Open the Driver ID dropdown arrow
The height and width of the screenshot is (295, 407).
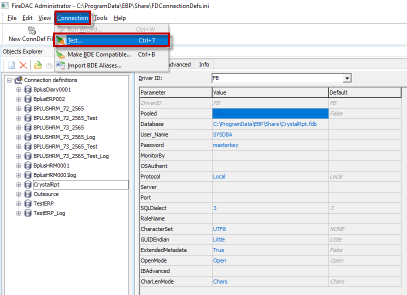346,78
